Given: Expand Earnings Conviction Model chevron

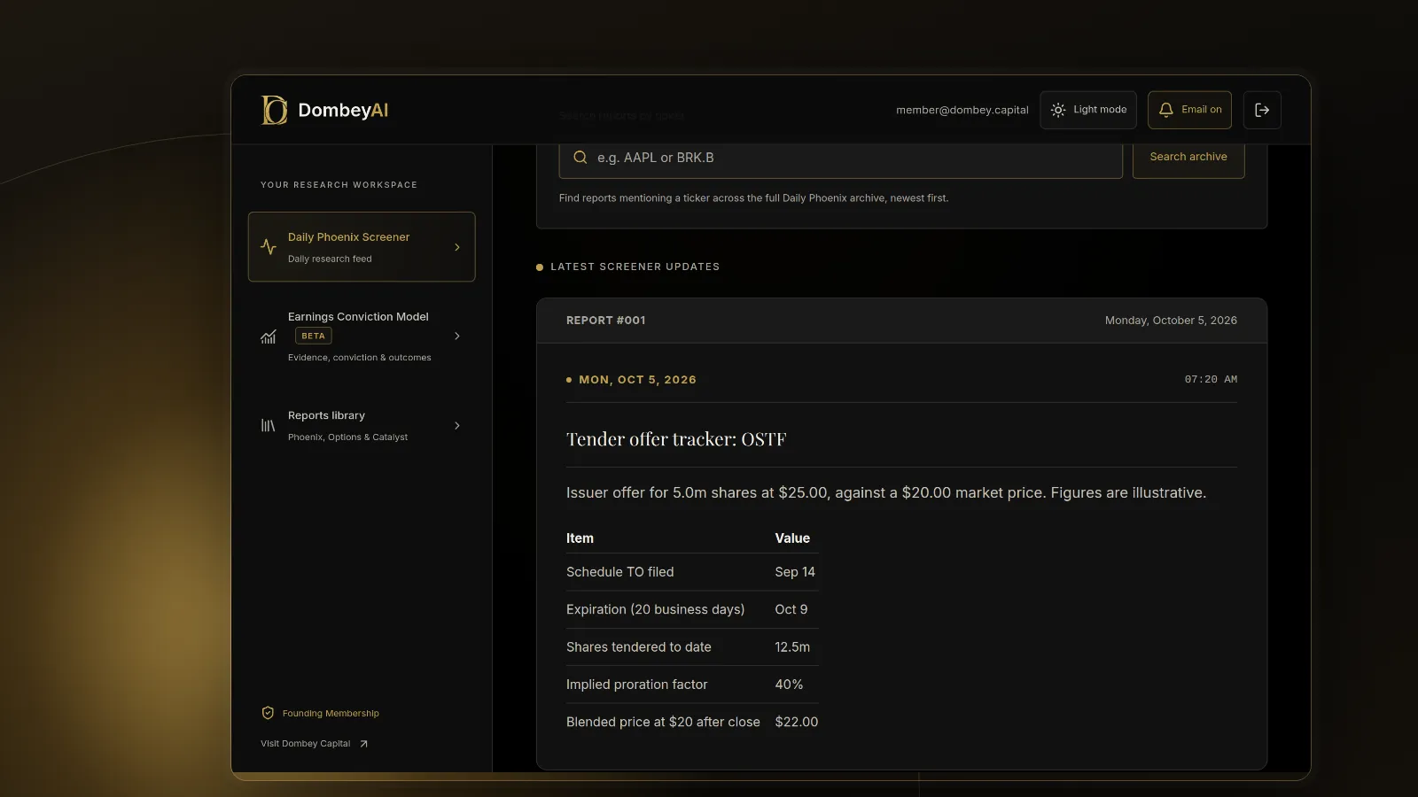Looking at the screenshot, I should [457, 337].
